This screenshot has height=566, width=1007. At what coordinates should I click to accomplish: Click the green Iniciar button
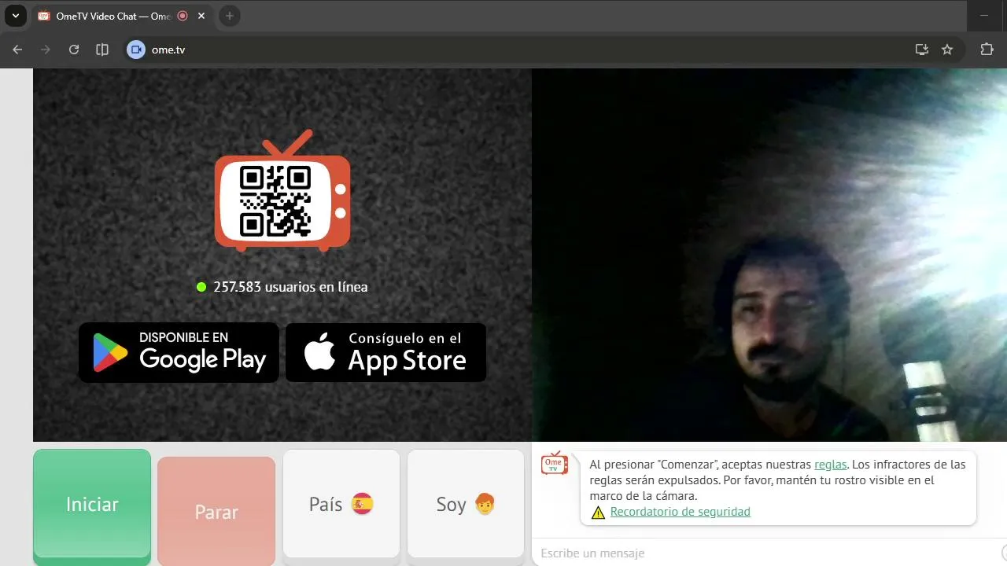tap(92, 505)
